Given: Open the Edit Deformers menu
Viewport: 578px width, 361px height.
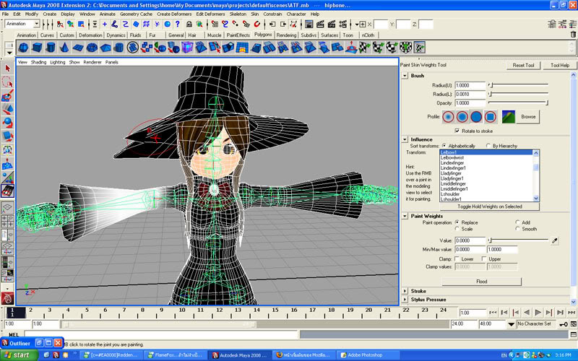Looking at the screenshot, I should (210, 14).
